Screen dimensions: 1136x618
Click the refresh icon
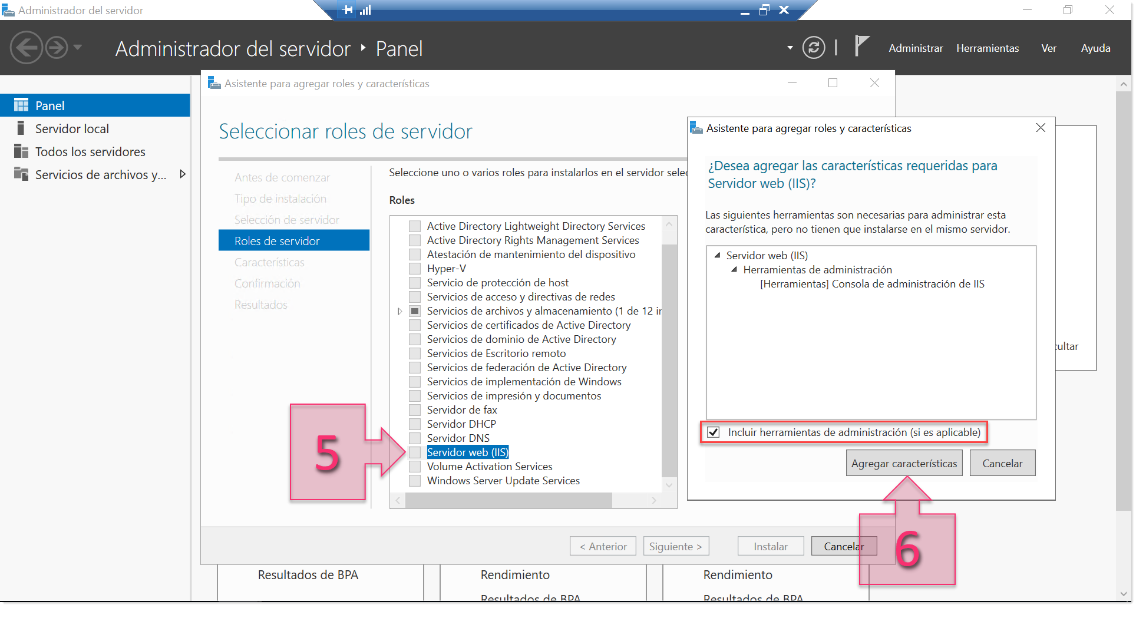tap(814, 48)
